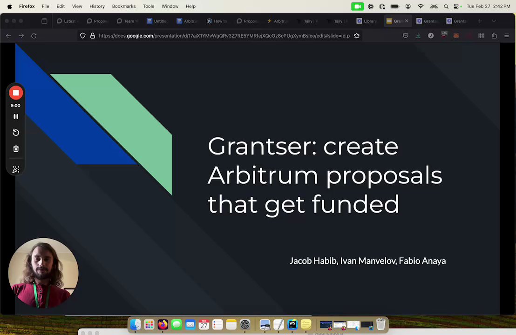Switch to the 'Team' tab

pos(128,21)
